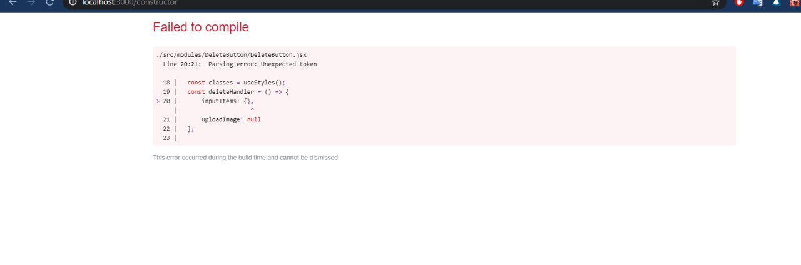Click code line 21 'uploadImage: null'

pyautogui.click(x=231, y=119)
